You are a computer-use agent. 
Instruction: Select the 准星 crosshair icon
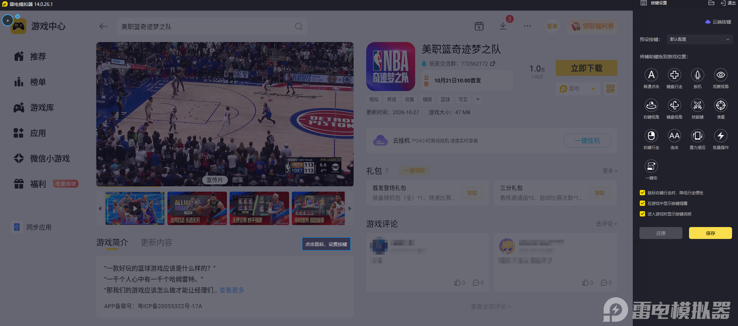click(x=720, y=106)
